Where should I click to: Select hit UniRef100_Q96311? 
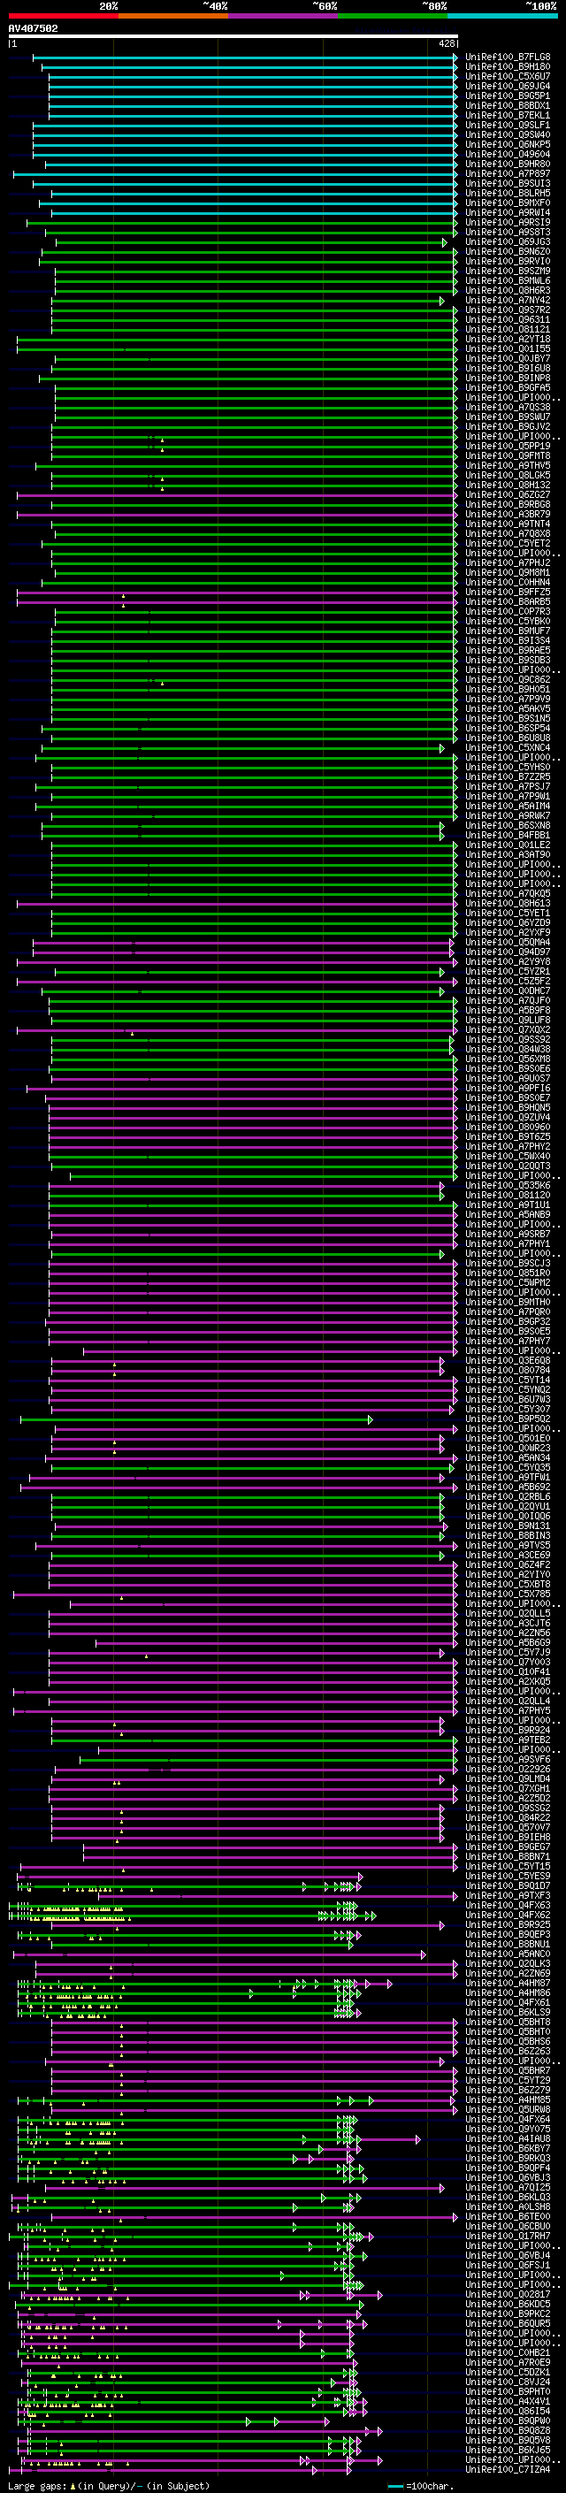coord(507,319)
